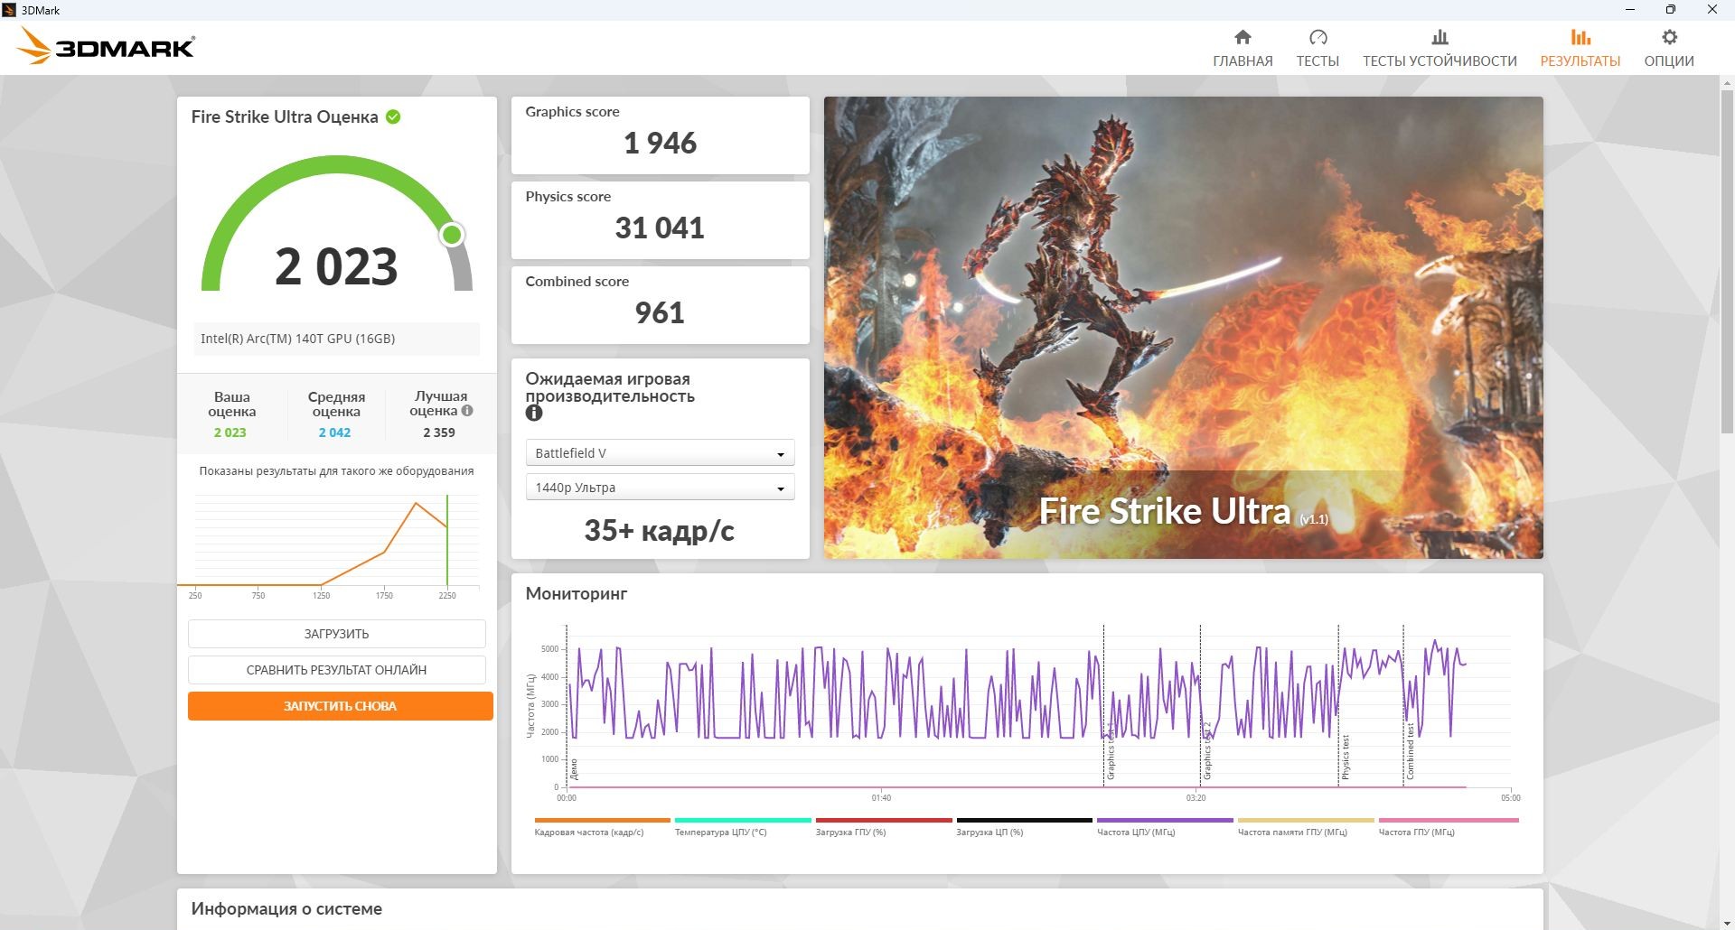Click the Демо marker on the monitoring chart
The width and height of the screenshot is (1735, 930).
tap(573, 768)
